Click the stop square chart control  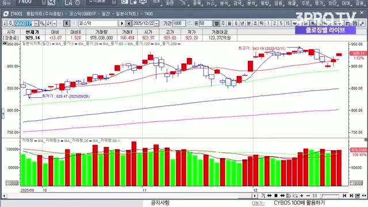pyautogui.click(x=276, y=195)
